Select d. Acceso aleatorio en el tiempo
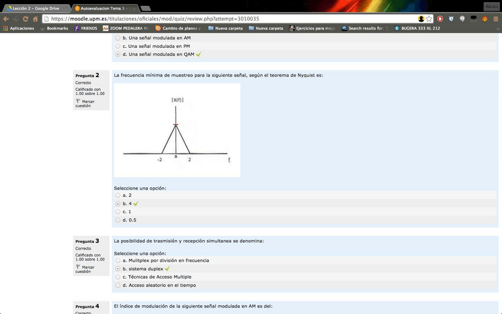The height and width of the screenshot is (314, 502). pos(118,285)
